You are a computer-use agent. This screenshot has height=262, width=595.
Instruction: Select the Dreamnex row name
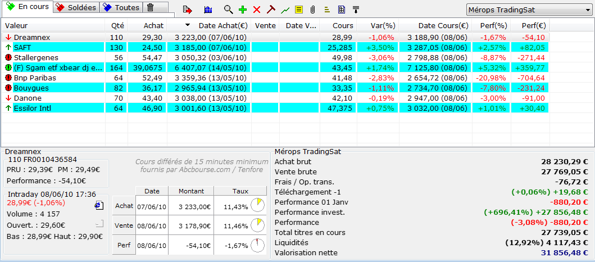(x=32, y=38)
